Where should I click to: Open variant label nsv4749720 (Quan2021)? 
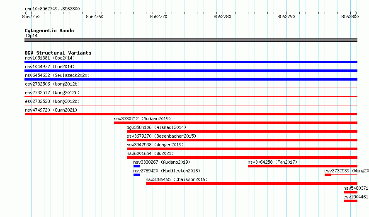51,110
